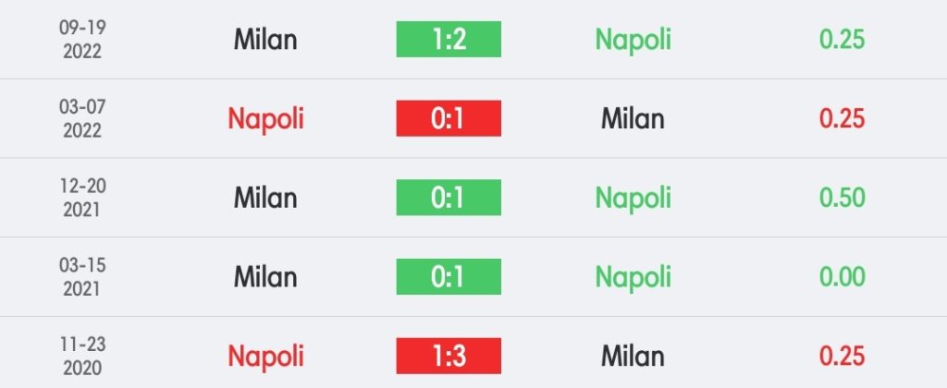Select the red 0.25 value for 03-07 2022
The height and width of the screenshot is (388, 947).
(x=842, y=119)
